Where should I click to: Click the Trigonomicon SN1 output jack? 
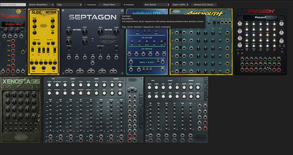pyautogui.click(x=13, y=46)
